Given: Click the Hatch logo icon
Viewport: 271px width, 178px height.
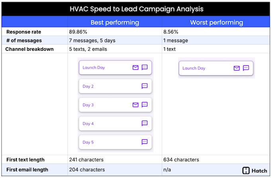Looking at the screenshot, I should 246,170.
